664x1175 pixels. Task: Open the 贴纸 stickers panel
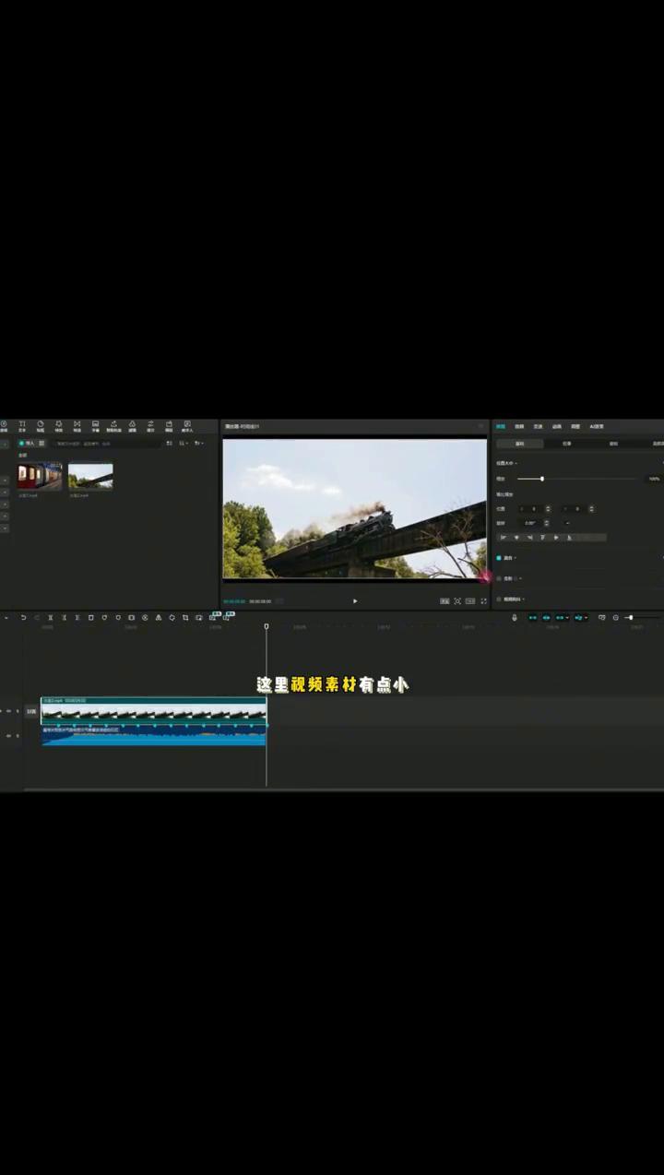tap(41, 426)
